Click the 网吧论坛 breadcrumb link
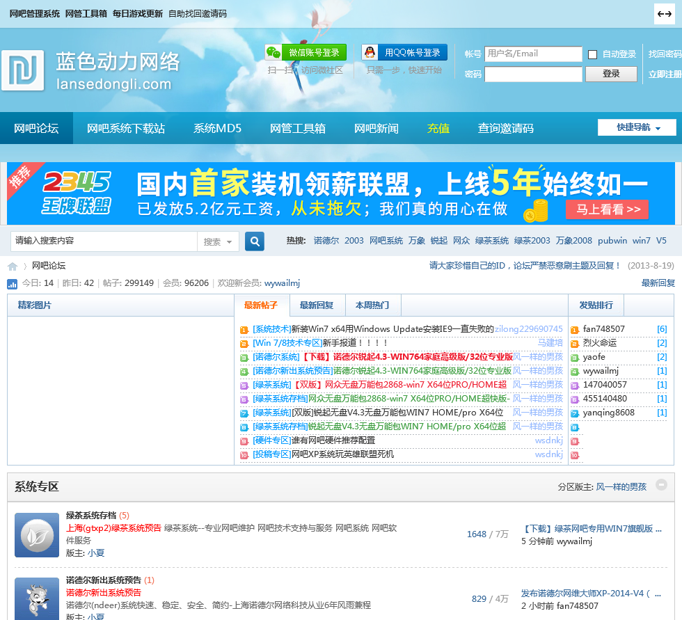The height and width of the screenshot is (620, 682). pyautogui.click(x=49, y=266)
